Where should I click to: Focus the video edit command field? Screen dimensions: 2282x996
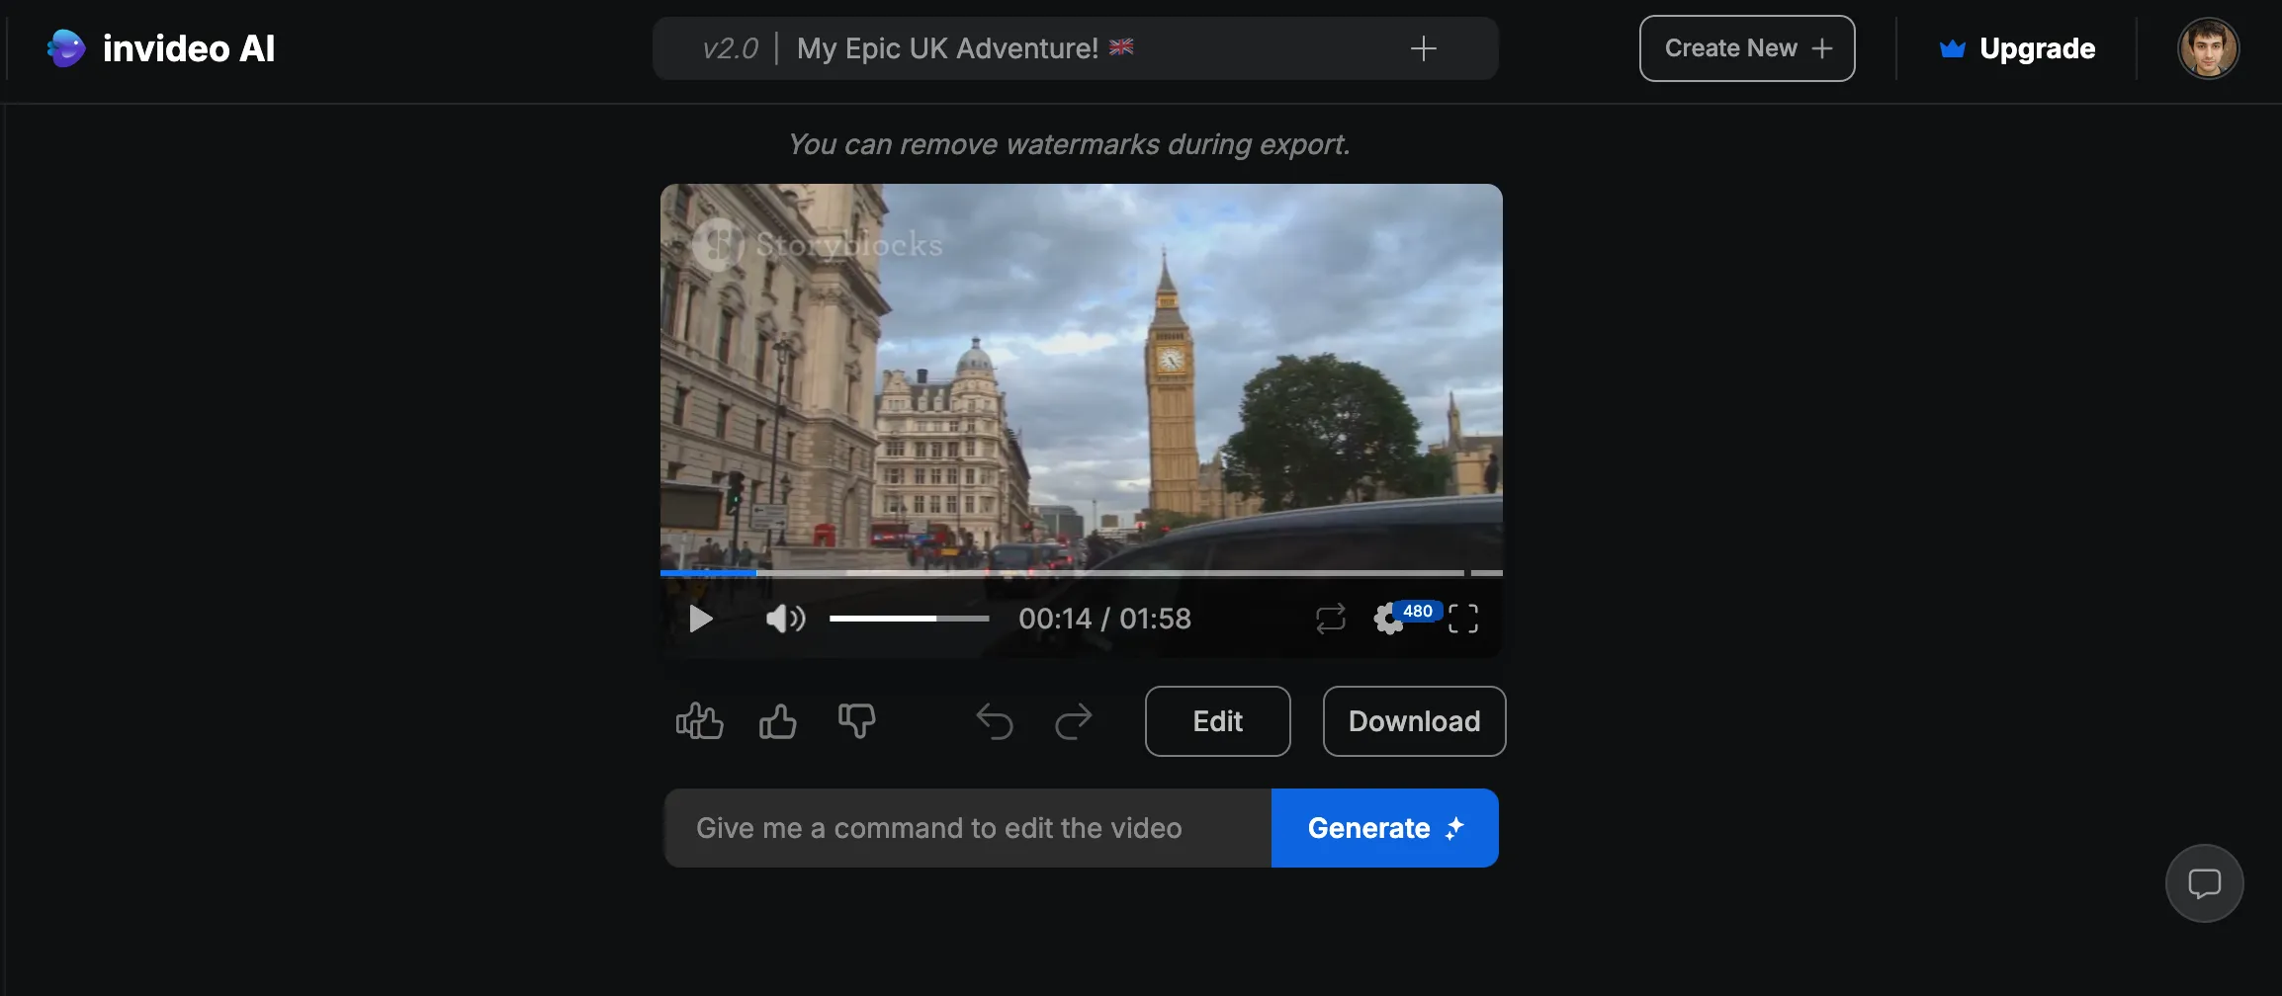pyautogui.click(x=967, y=828)
